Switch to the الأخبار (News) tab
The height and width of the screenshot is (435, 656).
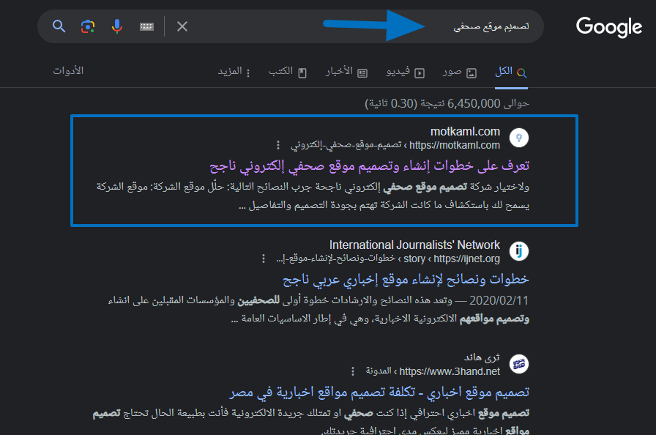pyautogui.click(x=346, y=72)
